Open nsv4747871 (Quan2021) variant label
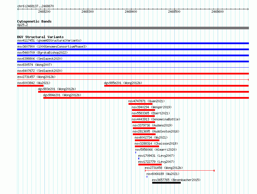This screenshot has width=257, height=194. 146,101
